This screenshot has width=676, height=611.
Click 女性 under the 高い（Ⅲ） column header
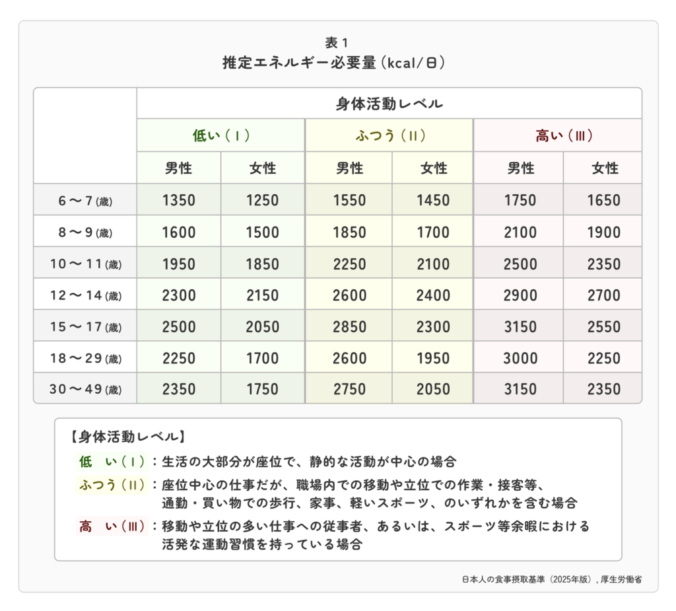point(605,168)
